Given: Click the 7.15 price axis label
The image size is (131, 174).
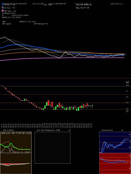Looking at the screenshot, I should click(x=127, y=108).
